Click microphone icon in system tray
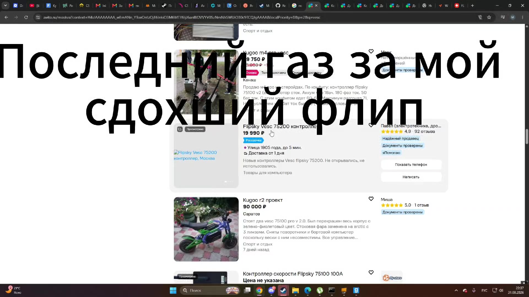Screen dimensions: 529x297 point(474,290)
